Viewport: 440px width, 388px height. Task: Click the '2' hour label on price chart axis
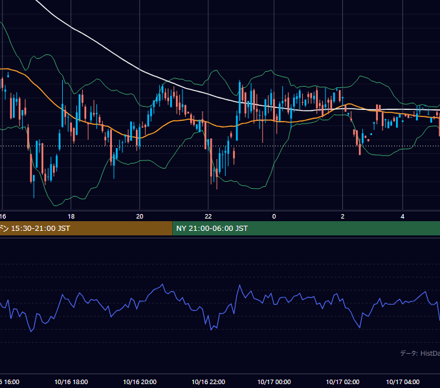342,217
